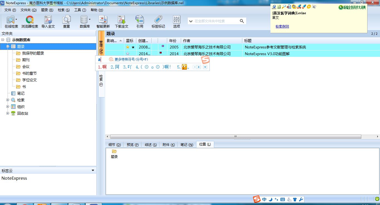The image size is (380, 205).
Task: Open the 工具 (T) menu
Action: click(x=80, y=10)
